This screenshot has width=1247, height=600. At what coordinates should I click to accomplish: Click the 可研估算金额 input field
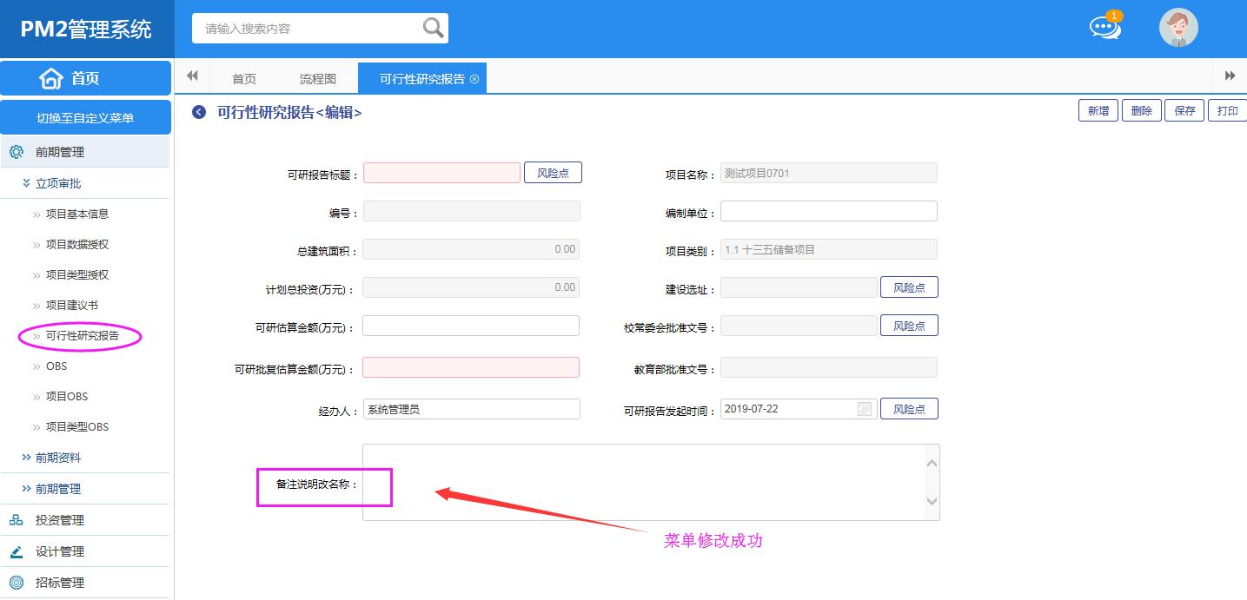point(470,326)
